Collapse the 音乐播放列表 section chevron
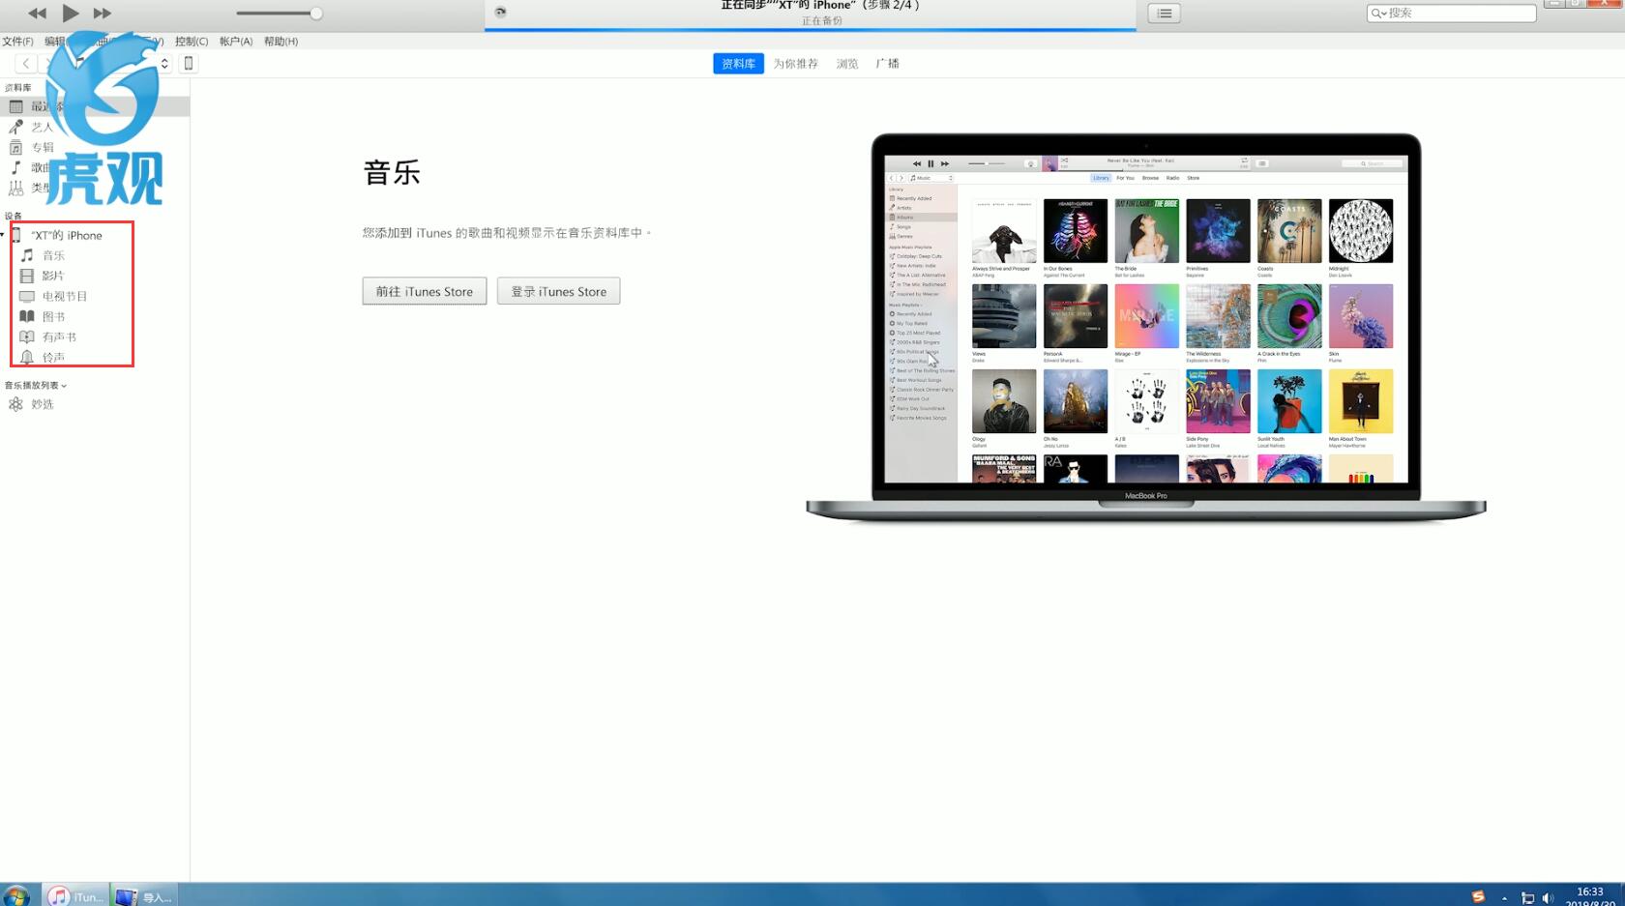The image size is (1625, 906). click(64, 386)
